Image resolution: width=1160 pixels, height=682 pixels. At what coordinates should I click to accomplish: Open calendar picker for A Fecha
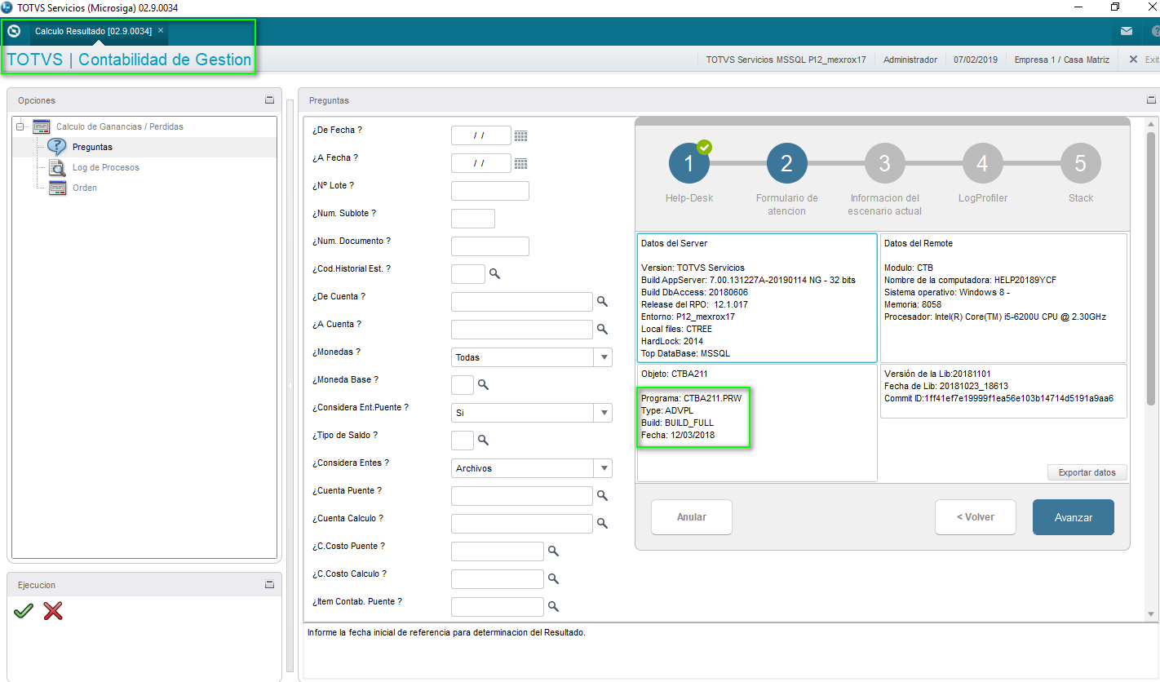click(x=520, y=164)
